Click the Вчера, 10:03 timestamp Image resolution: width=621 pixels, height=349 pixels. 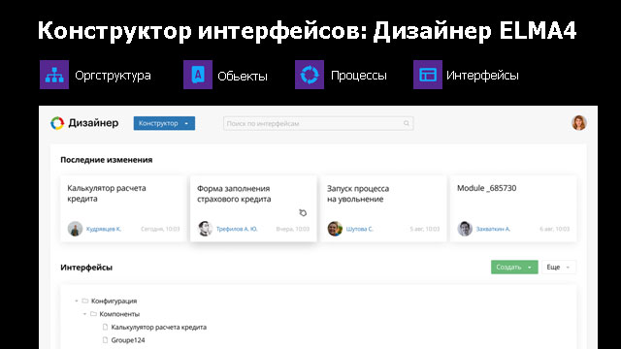[x=293, y=229]
